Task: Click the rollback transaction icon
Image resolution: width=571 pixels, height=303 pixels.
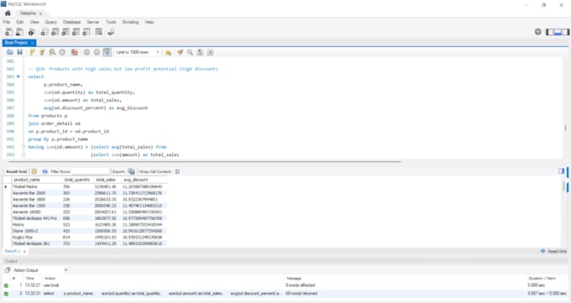Action: tap(97, 52)
